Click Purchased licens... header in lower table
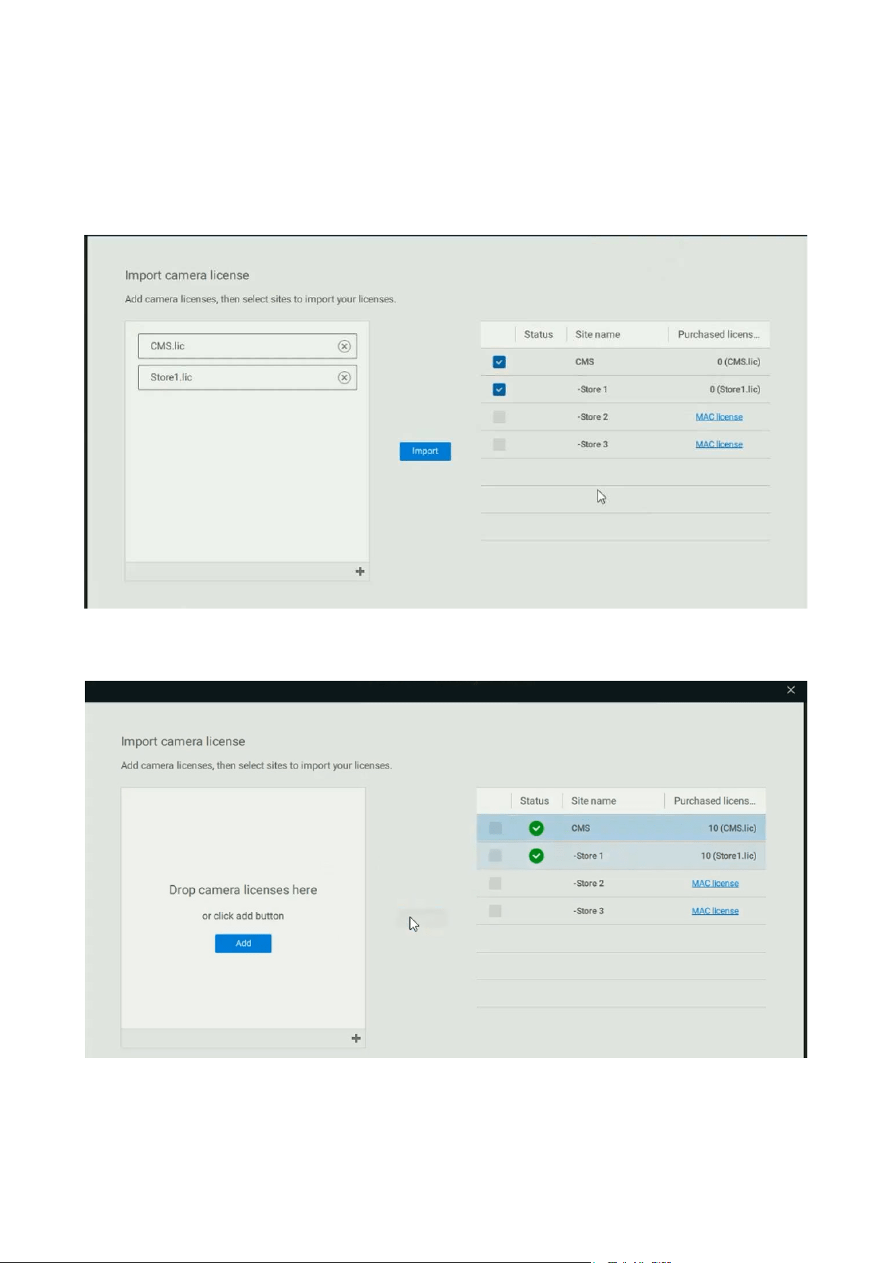The image size is (893, 1263). (714, 801)
